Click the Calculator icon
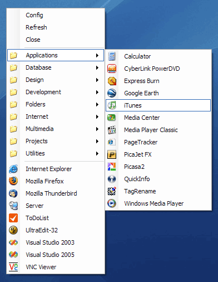 point(112,56)
